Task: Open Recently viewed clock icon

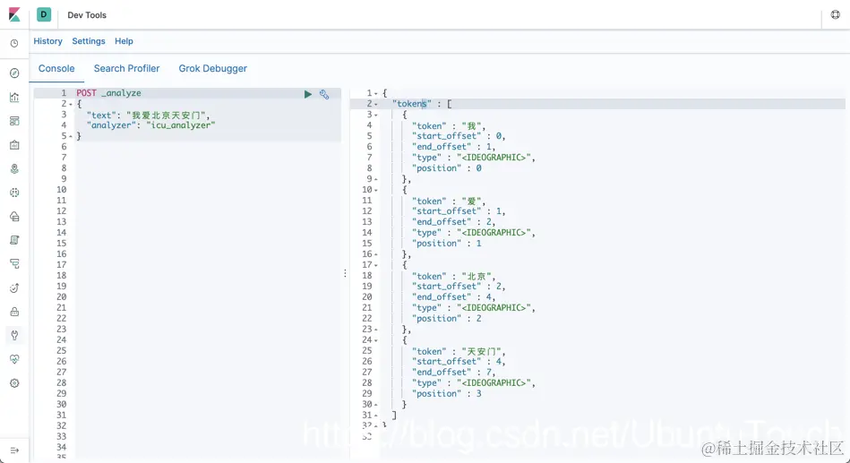Action: coord(14,43)
